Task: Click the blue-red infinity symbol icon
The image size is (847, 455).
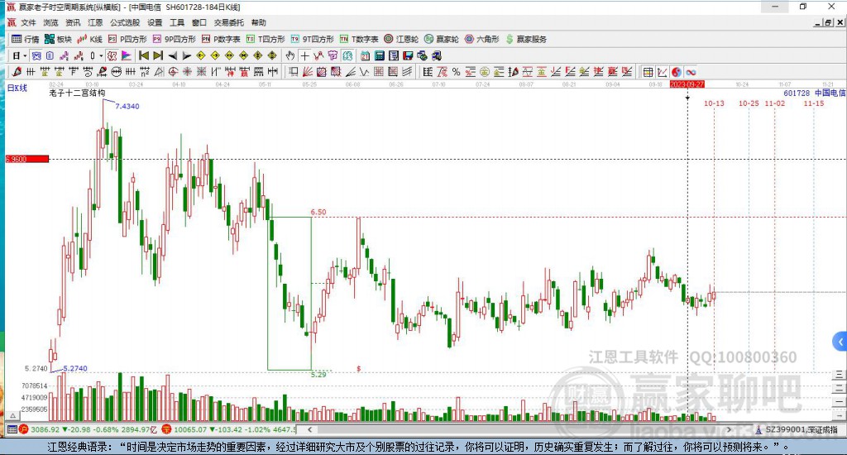Action: (x=691, y=71)
